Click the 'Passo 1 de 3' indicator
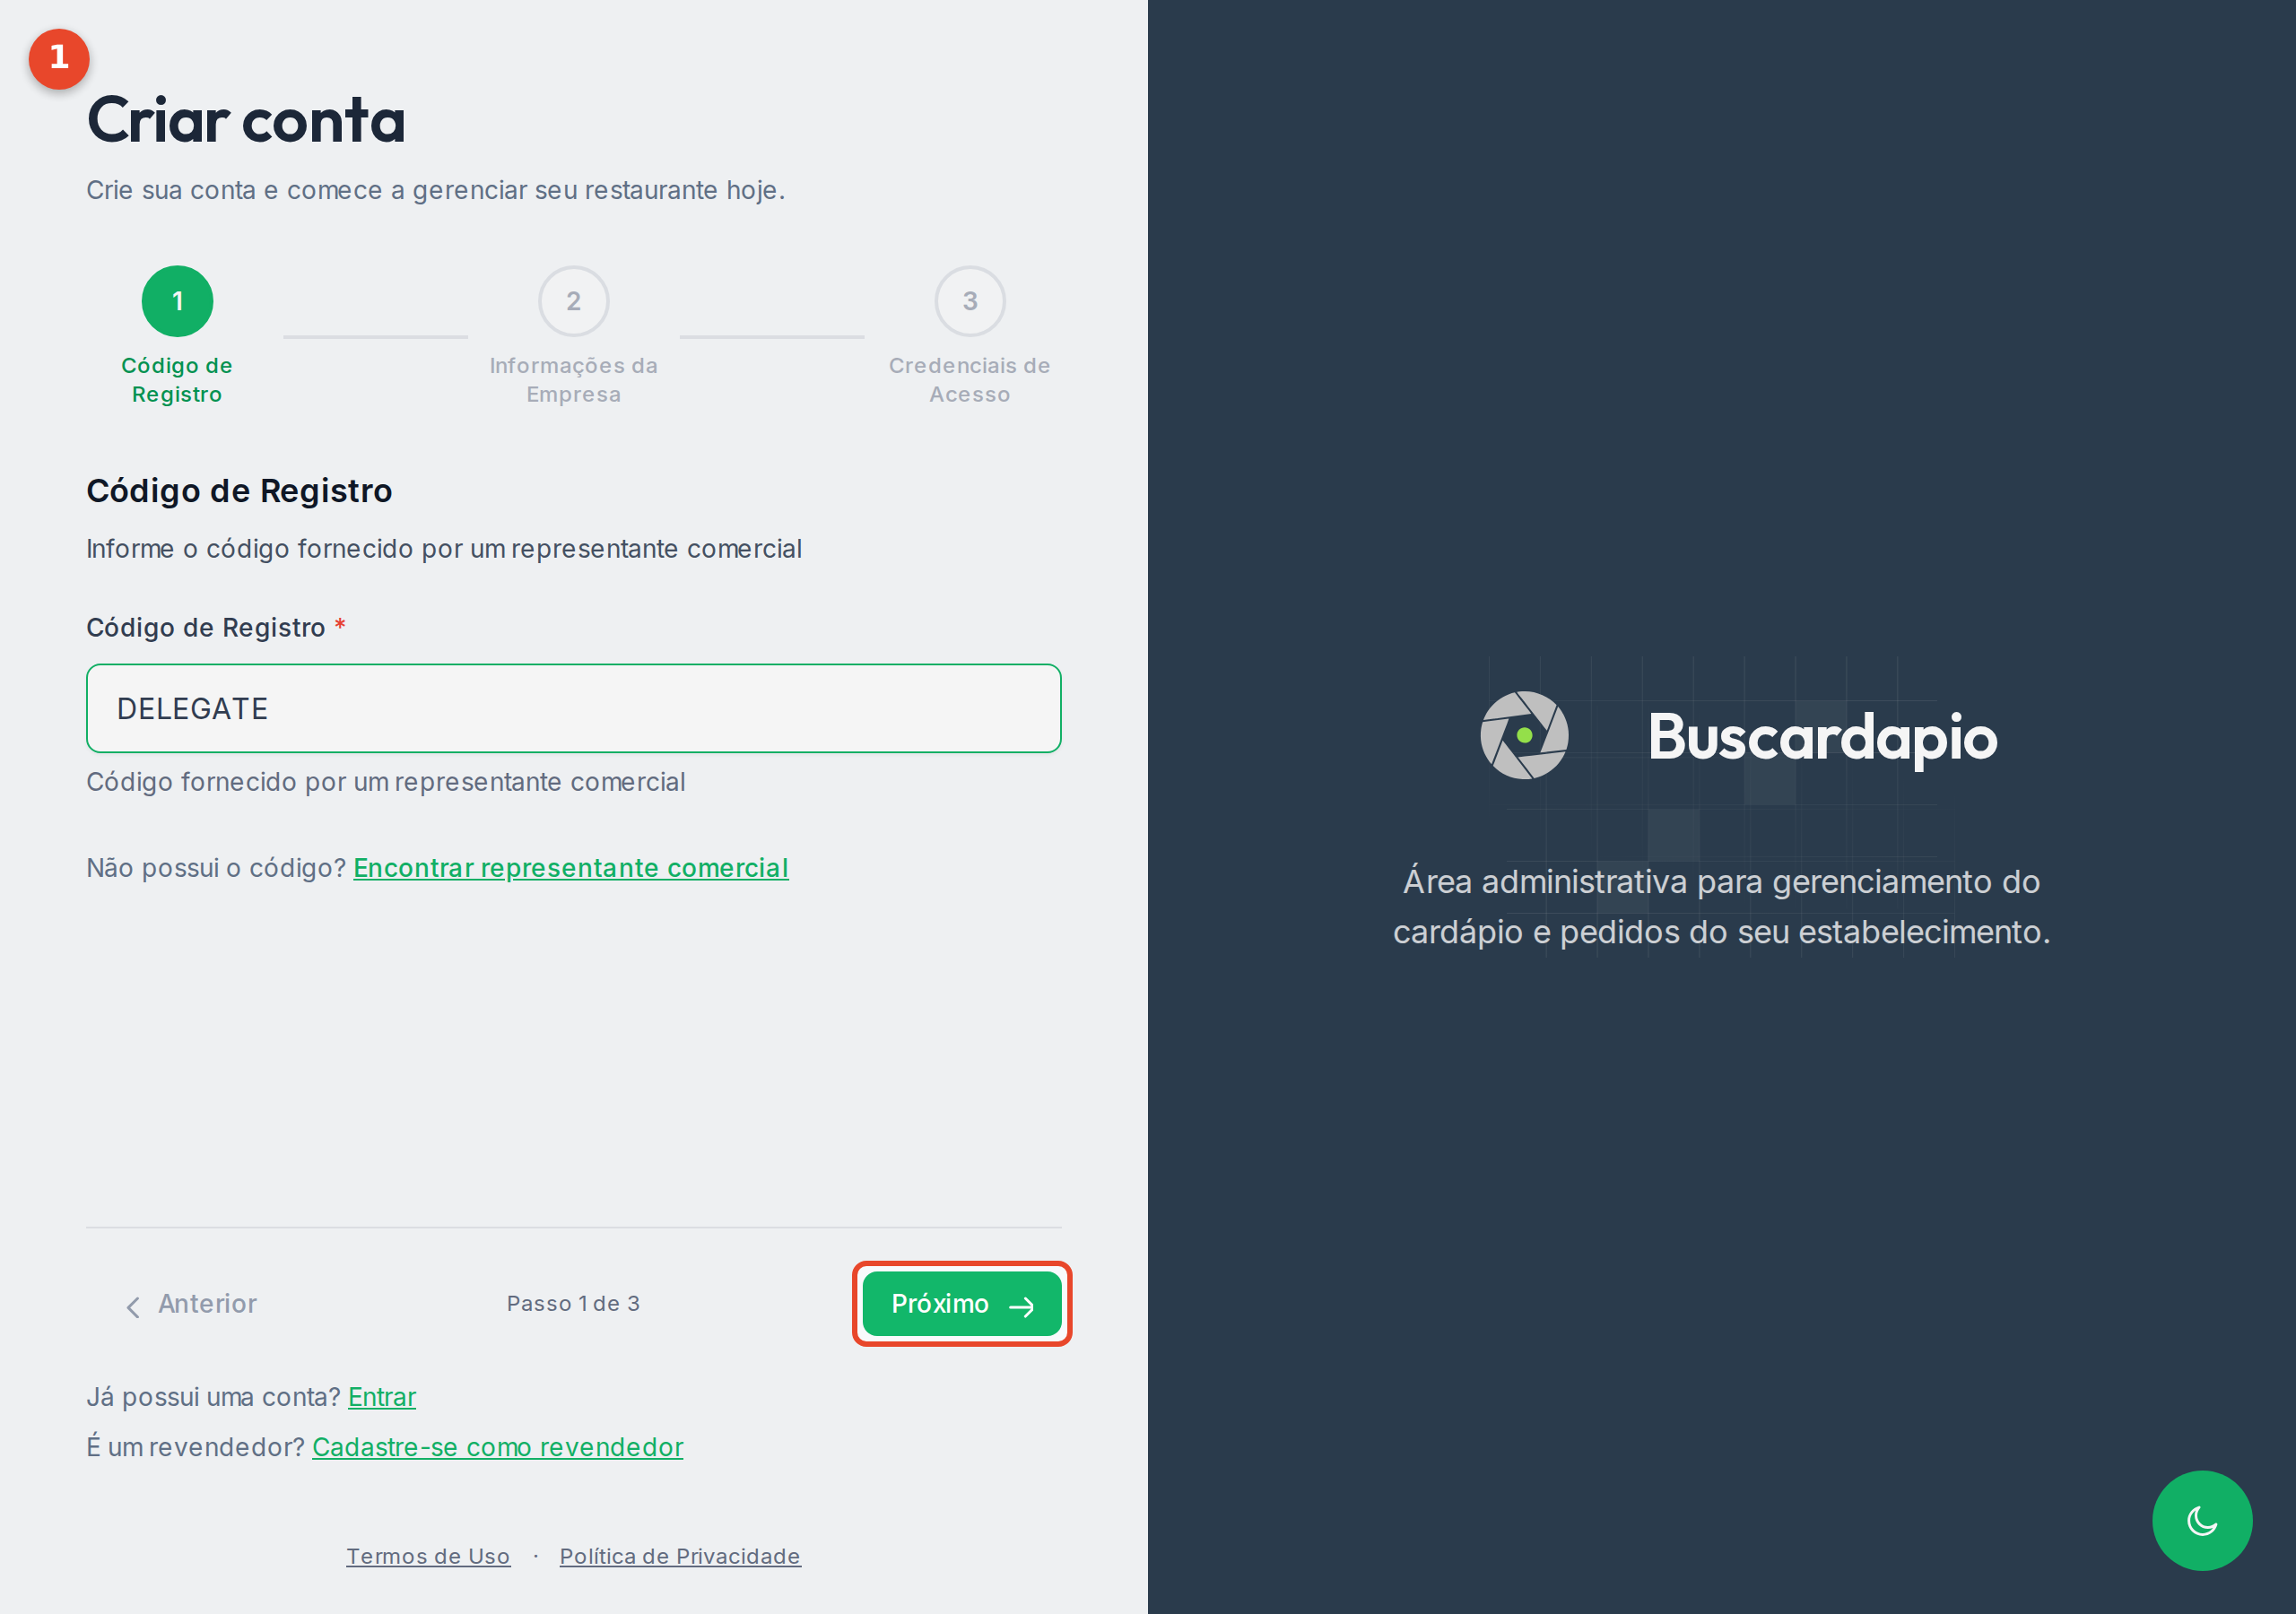This screenshot has height=1614, width=2296. pos(573,1304)
